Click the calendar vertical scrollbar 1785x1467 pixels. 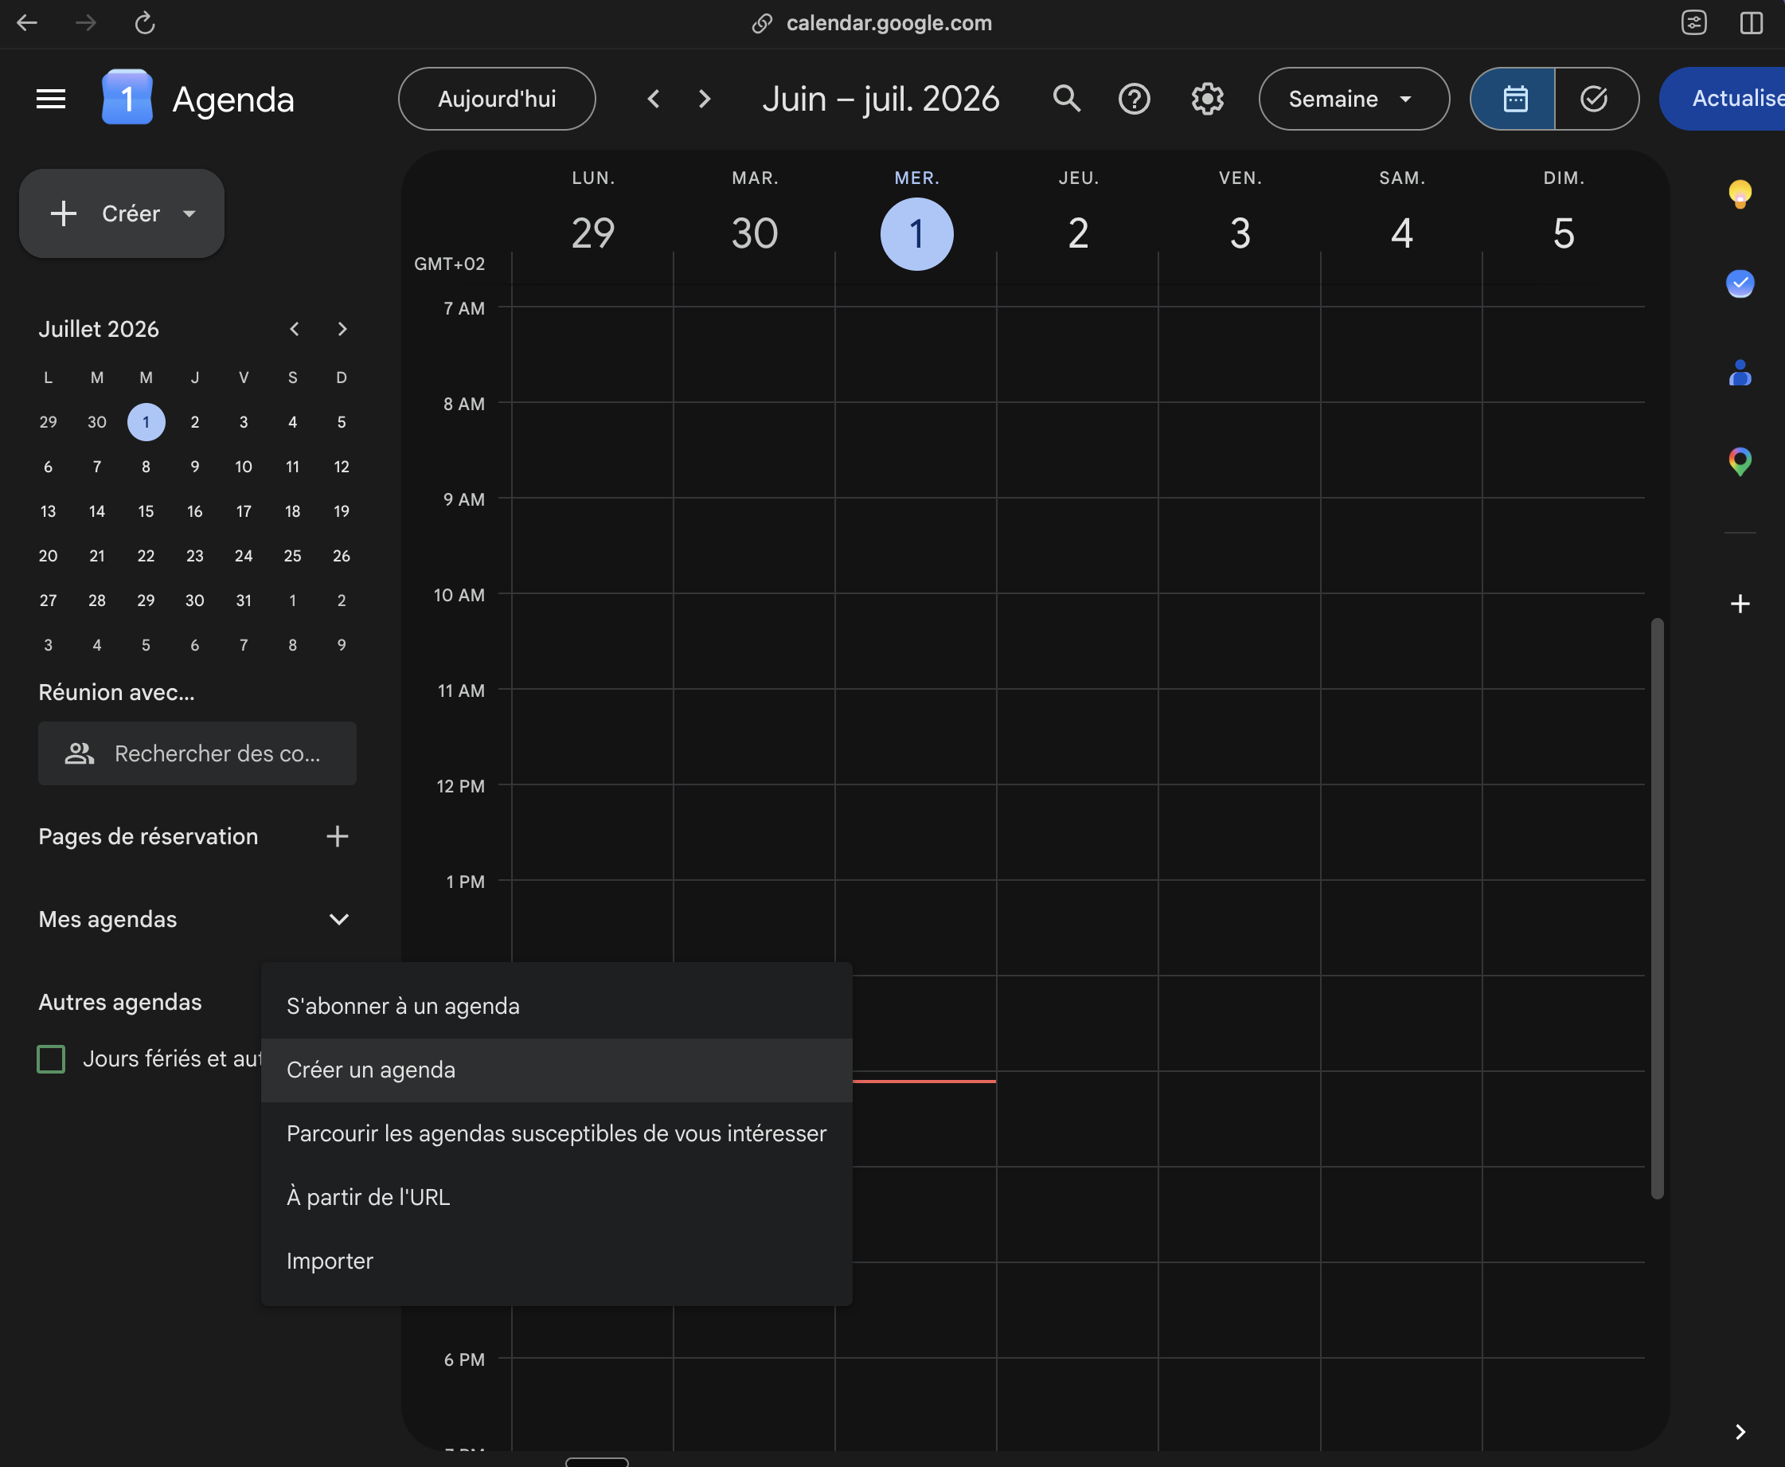pos(1657,909)
